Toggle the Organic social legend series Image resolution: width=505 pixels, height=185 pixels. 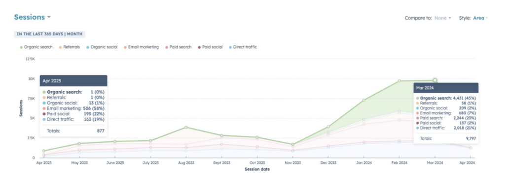pos(102,47)
